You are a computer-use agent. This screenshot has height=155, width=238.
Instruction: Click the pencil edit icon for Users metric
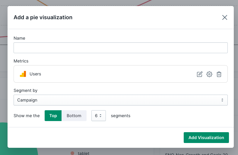pyautogui.click(x=199, y=74)
